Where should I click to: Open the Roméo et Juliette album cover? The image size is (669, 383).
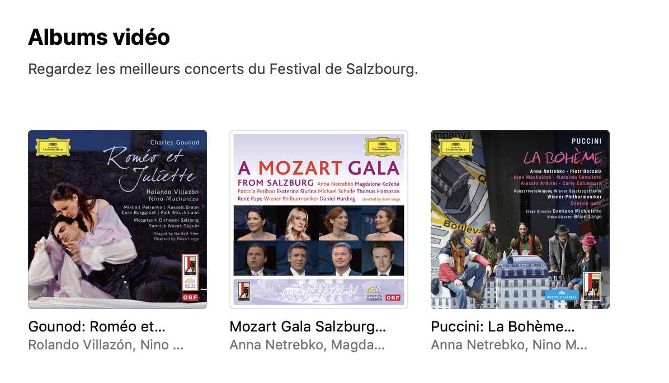point(117,219)
